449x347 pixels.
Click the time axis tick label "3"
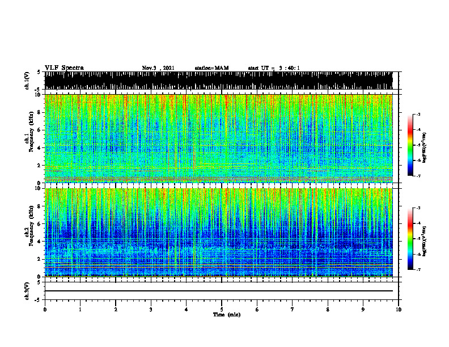pyautogui.click(x=151, y=310)
